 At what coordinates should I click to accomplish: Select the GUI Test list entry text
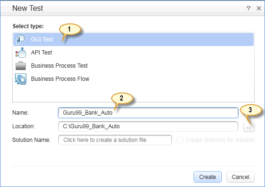pyautogui.click(x=42, y=39)
